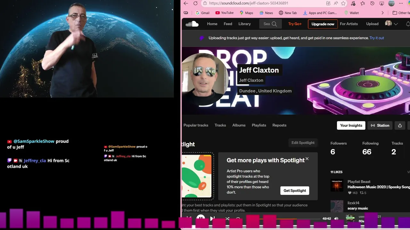Open the media control music note icon

click(353, 3)
